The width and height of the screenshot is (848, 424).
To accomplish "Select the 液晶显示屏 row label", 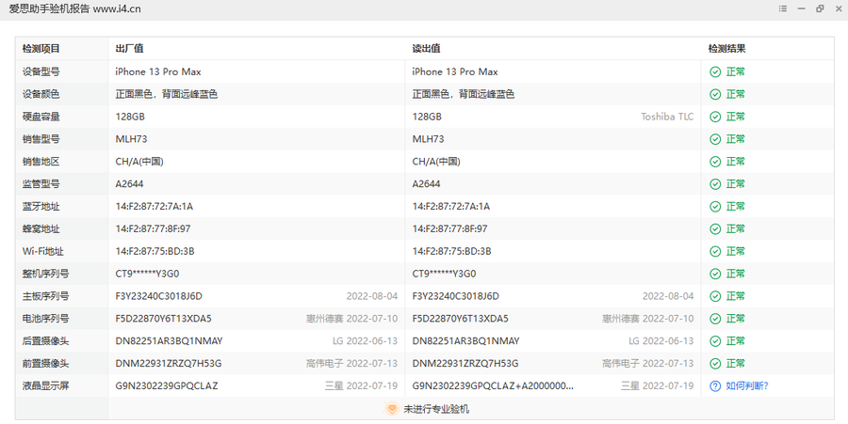I will tap(45, 386).
